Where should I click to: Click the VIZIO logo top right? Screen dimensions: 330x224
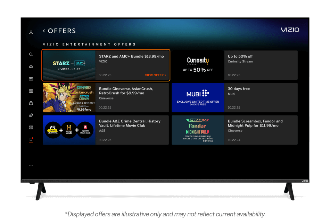pyautogui.click(x=291, y=30)
